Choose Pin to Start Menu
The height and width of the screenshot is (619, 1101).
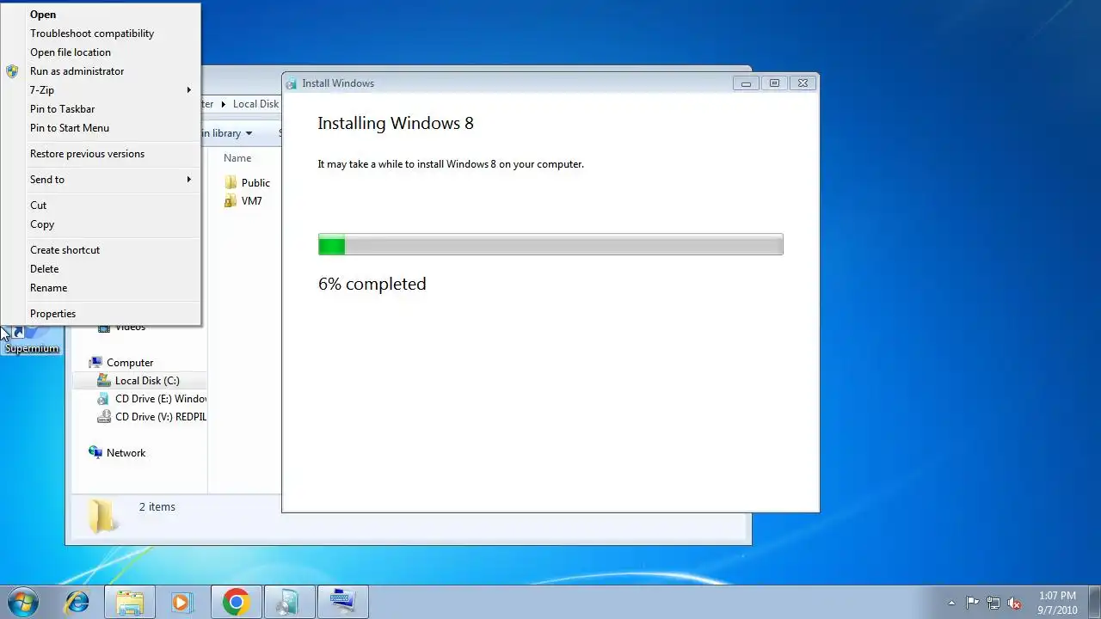(x=101, y=128)
